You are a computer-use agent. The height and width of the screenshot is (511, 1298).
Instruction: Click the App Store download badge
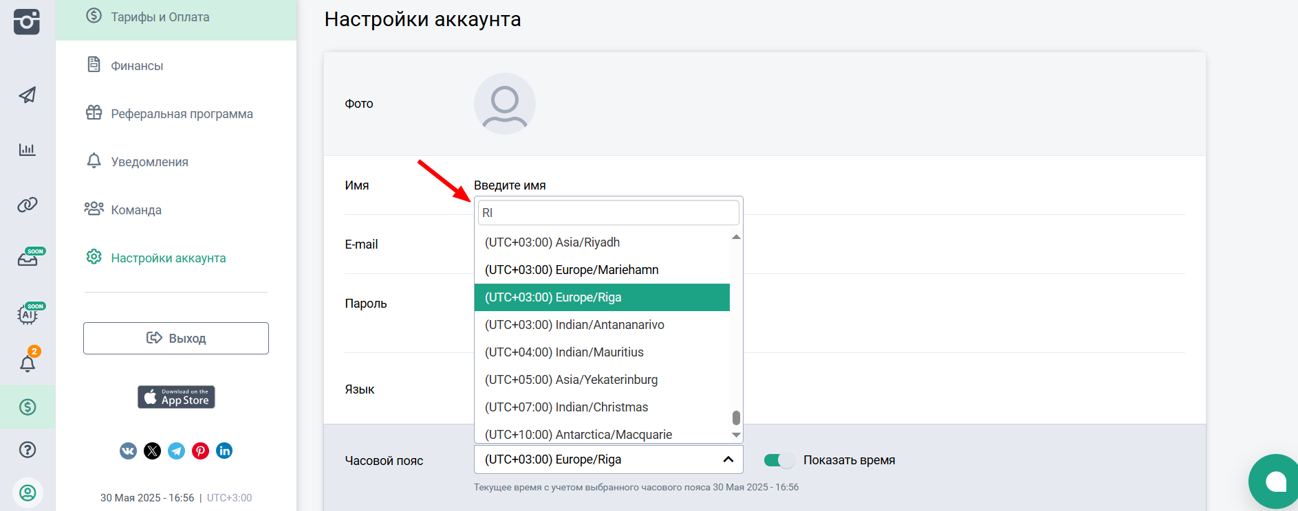click(176, 397)
